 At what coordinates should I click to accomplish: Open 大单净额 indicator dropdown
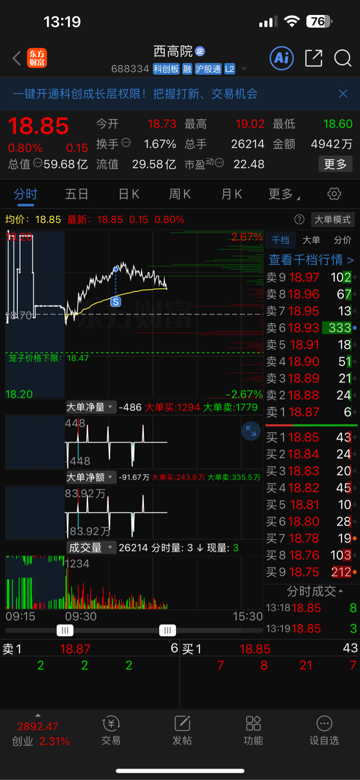click(90, 477)
